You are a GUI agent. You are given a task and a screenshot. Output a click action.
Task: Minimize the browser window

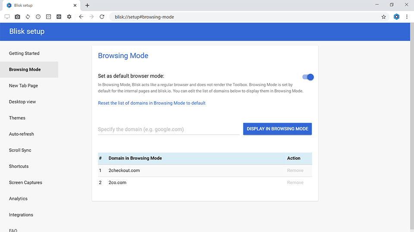pyautogui.click(x=377, y=4)
